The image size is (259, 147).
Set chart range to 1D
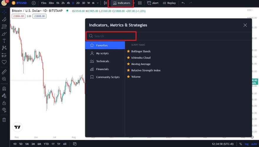pyautogui.click(x=15, y=144)
